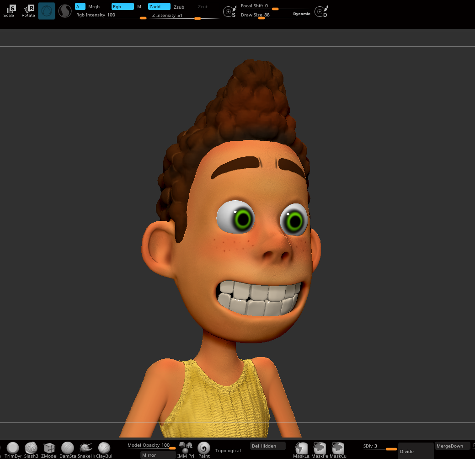
Task: Adjust the Model Opacity slider
Action: 151,446
